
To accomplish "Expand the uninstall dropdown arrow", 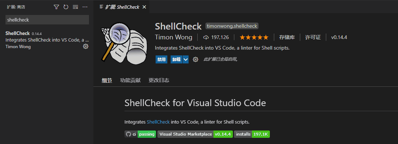I will 186,60.
